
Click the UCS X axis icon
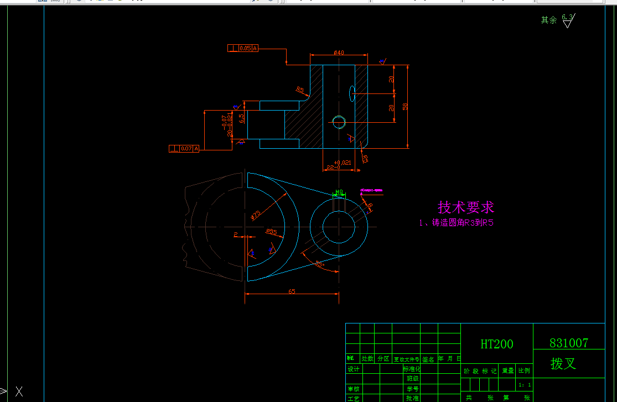[x=19, y=391]
